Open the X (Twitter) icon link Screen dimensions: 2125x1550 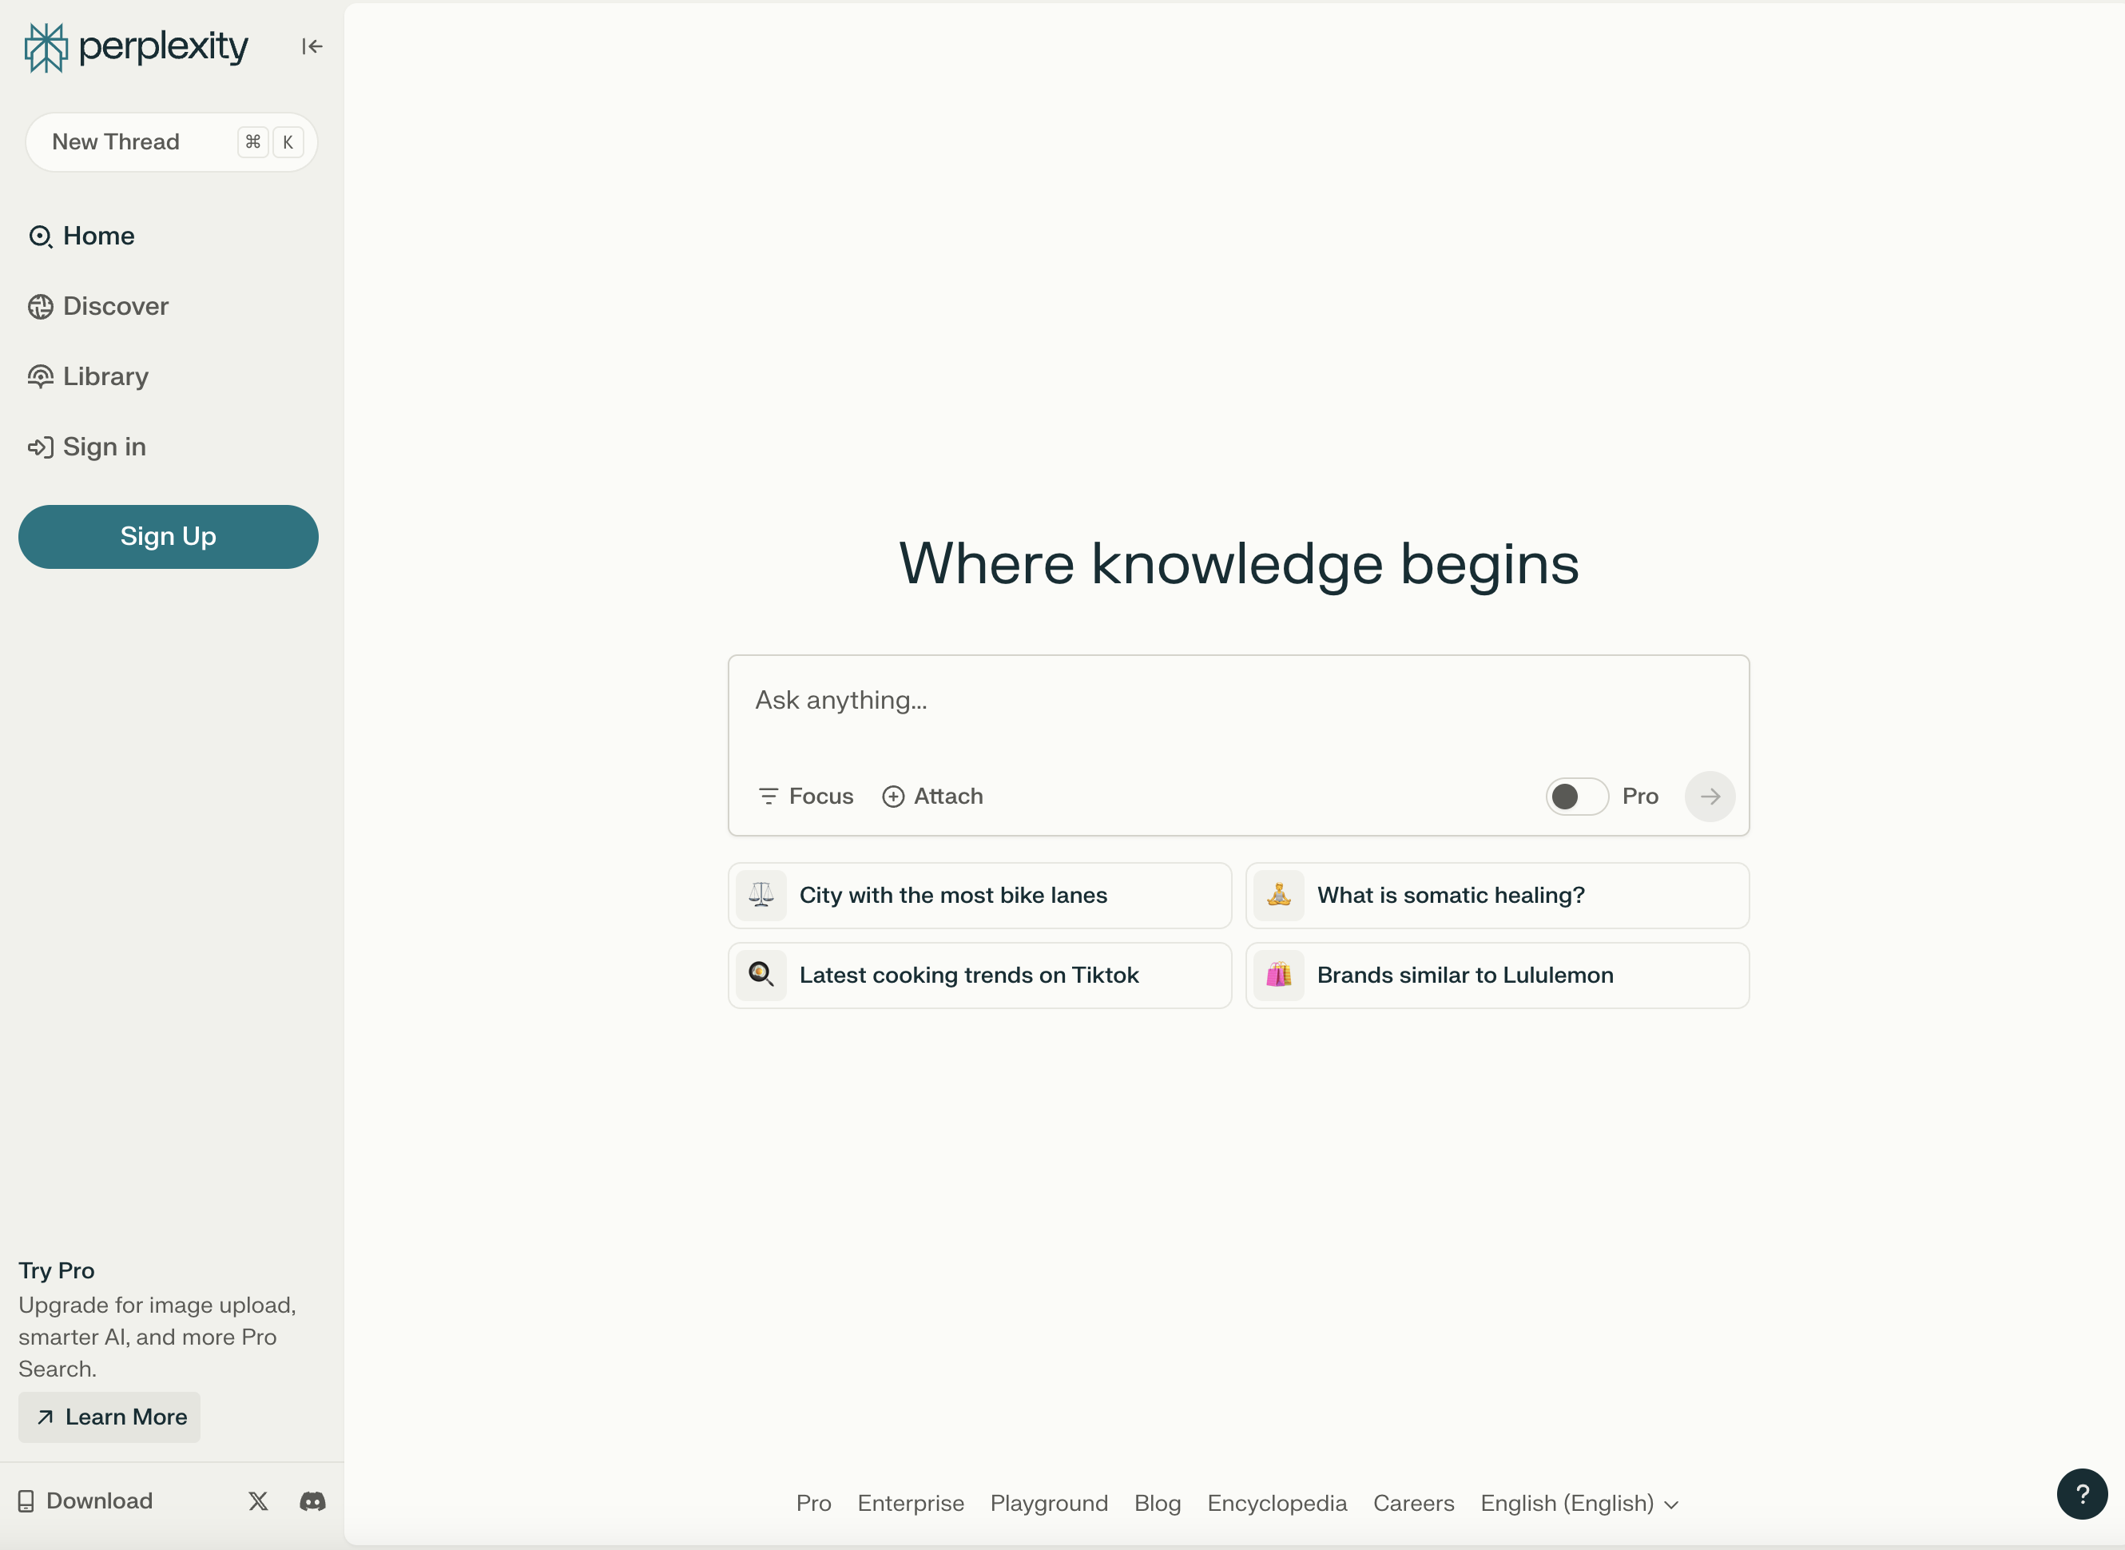[258, 1501]
